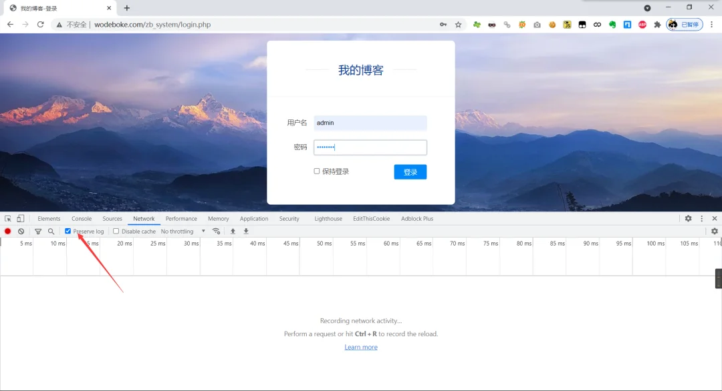Image resolution: width=722 pixels, height=391 pixels.
Task: Import a HAR file with upload arrow
Action: point(233,231)
